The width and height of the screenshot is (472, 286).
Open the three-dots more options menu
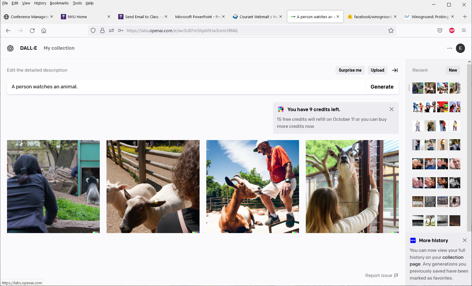pyautogui.click(x=449, y=48)
